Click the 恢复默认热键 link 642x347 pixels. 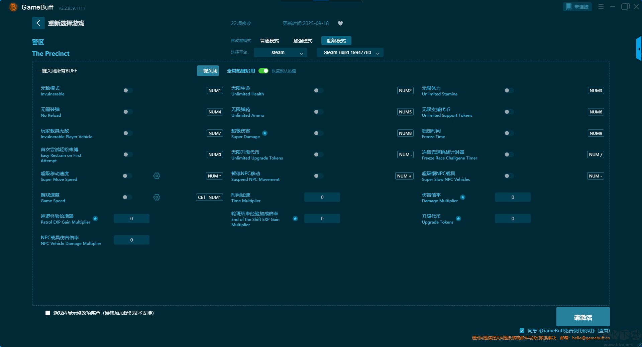[284, 71]
